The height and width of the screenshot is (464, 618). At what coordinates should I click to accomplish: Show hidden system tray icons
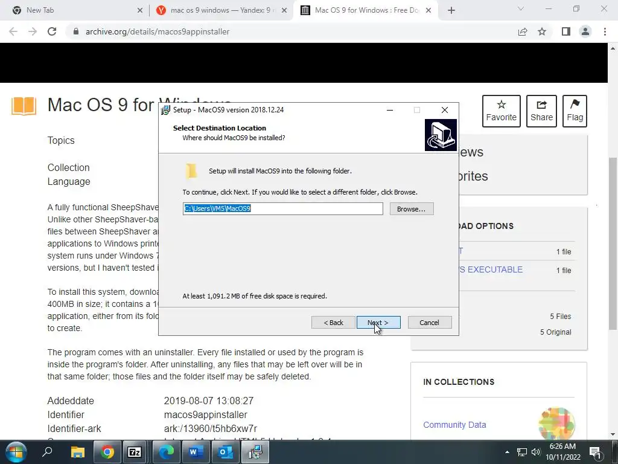click(x=507, y=452)
